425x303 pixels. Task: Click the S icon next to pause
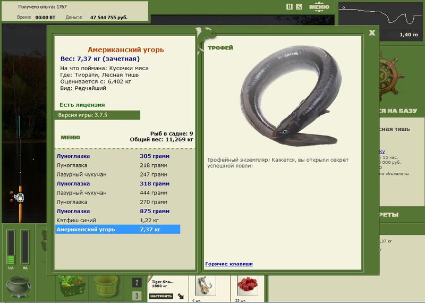tap(299, 7)
